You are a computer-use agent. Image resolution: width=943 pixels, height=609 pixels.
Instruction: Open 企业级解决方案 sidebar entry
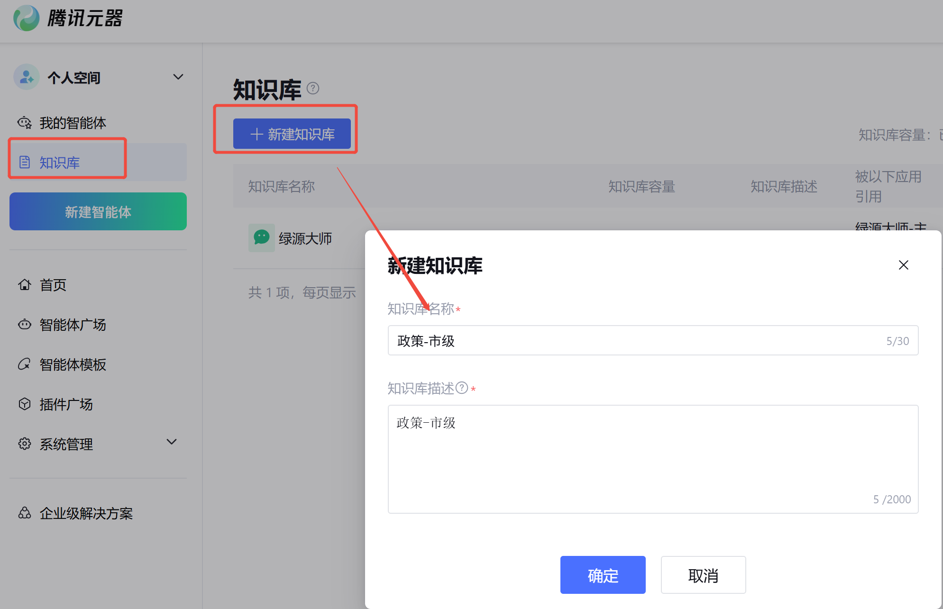86,513
